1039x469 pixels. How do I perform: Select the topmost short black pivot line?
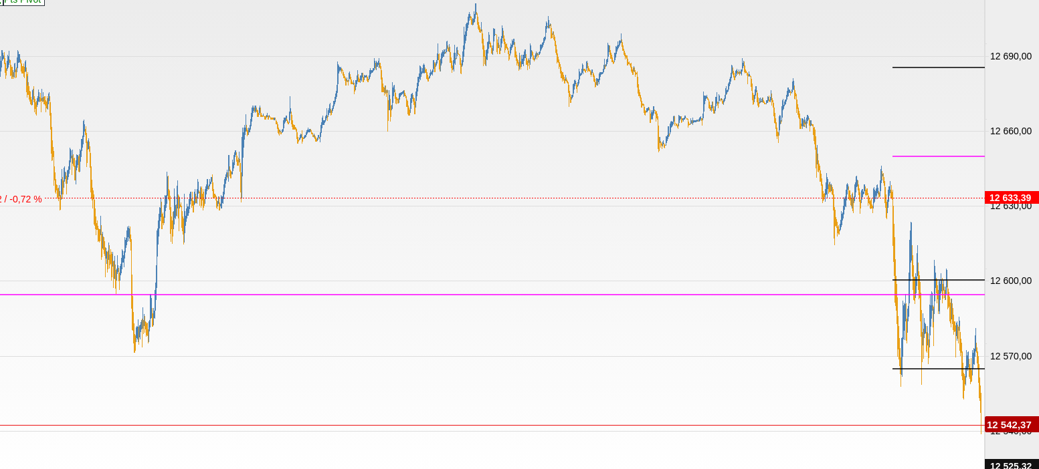[938, 67]
